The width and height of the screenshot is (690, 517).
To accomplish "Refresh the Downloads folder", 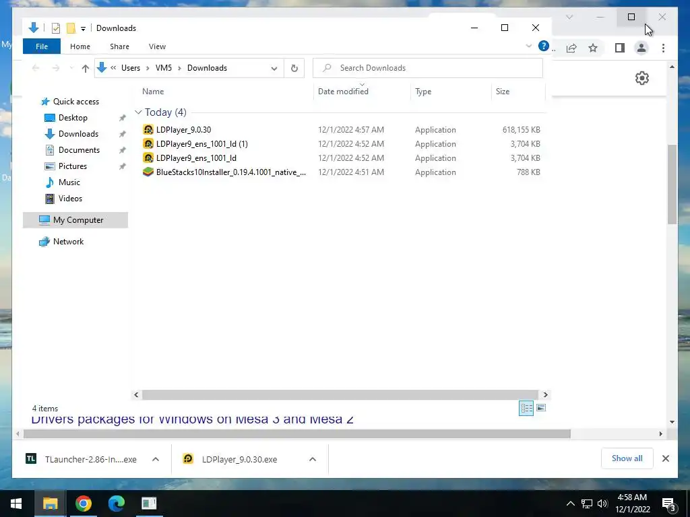I will click(294, 68).
